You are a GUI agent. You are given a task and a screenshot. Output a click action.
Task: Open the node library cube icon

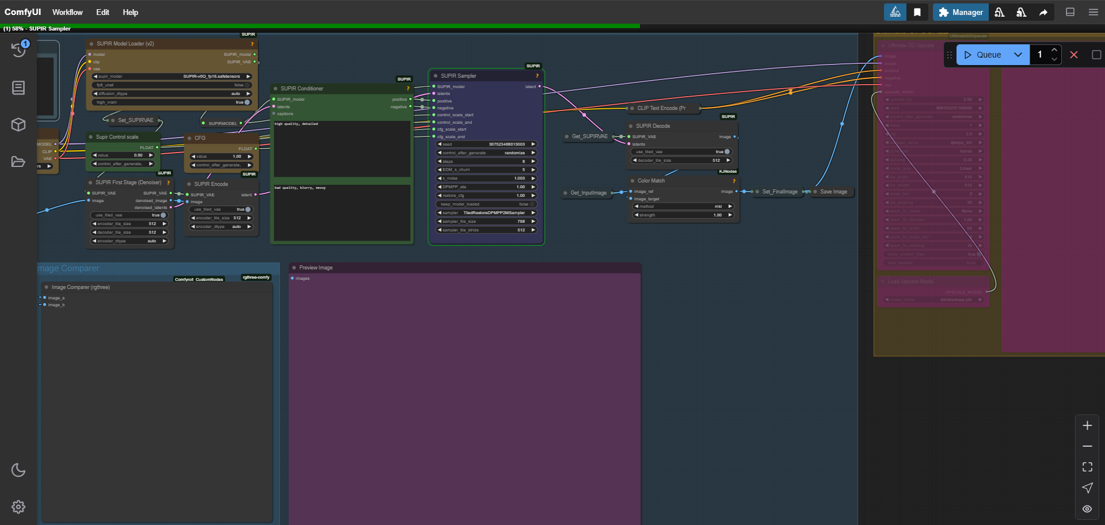[18, 125]
